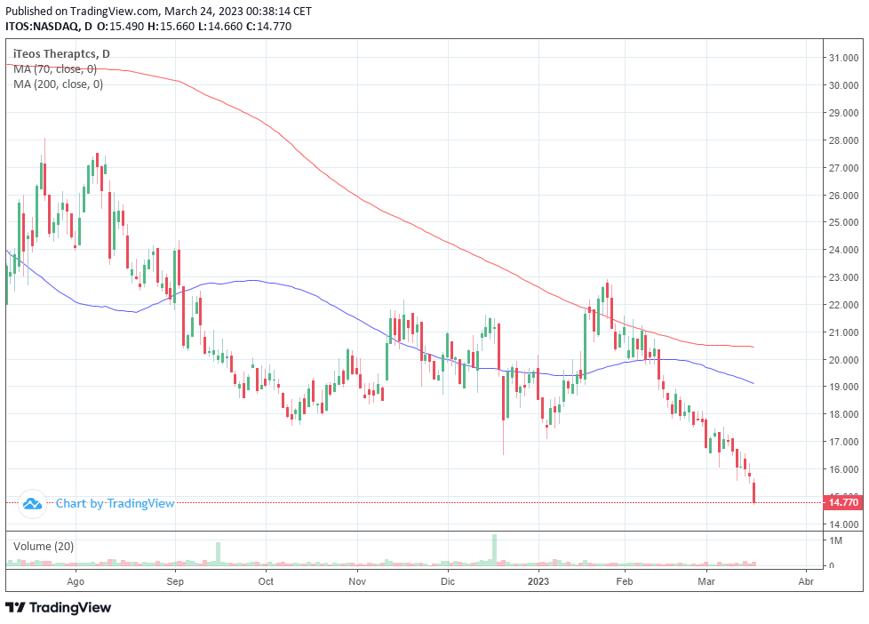Click the 17.000 price axis label
This screenshot has width=869, height=624.
(843, 442)
